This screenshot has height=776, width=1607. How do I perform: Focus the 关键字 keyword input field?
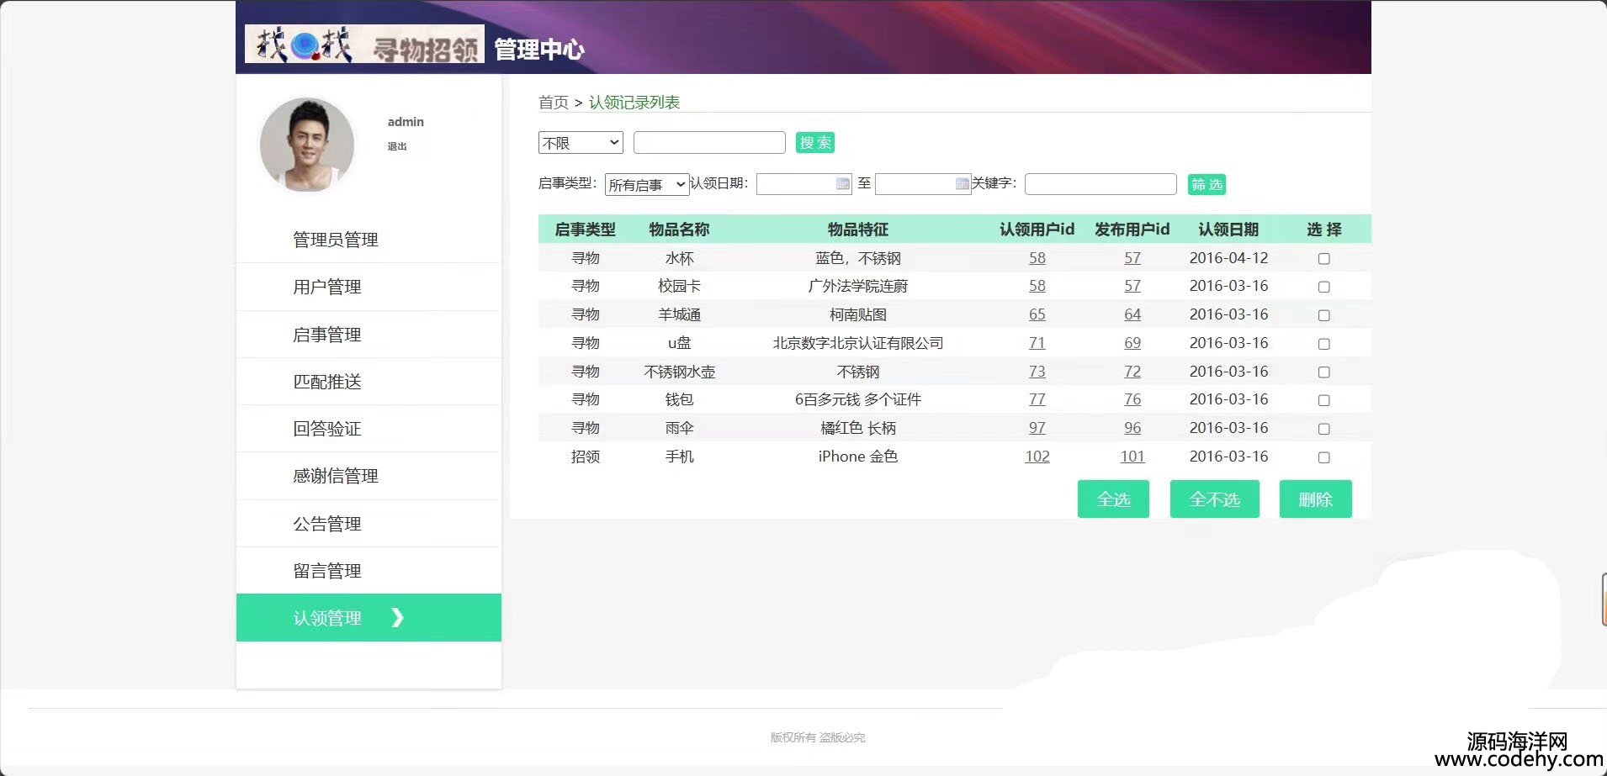[x=1100, y=184]
